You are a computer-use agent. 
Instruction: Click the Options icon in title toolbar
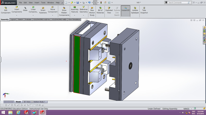pyautogui.click(x=109, y=3)
